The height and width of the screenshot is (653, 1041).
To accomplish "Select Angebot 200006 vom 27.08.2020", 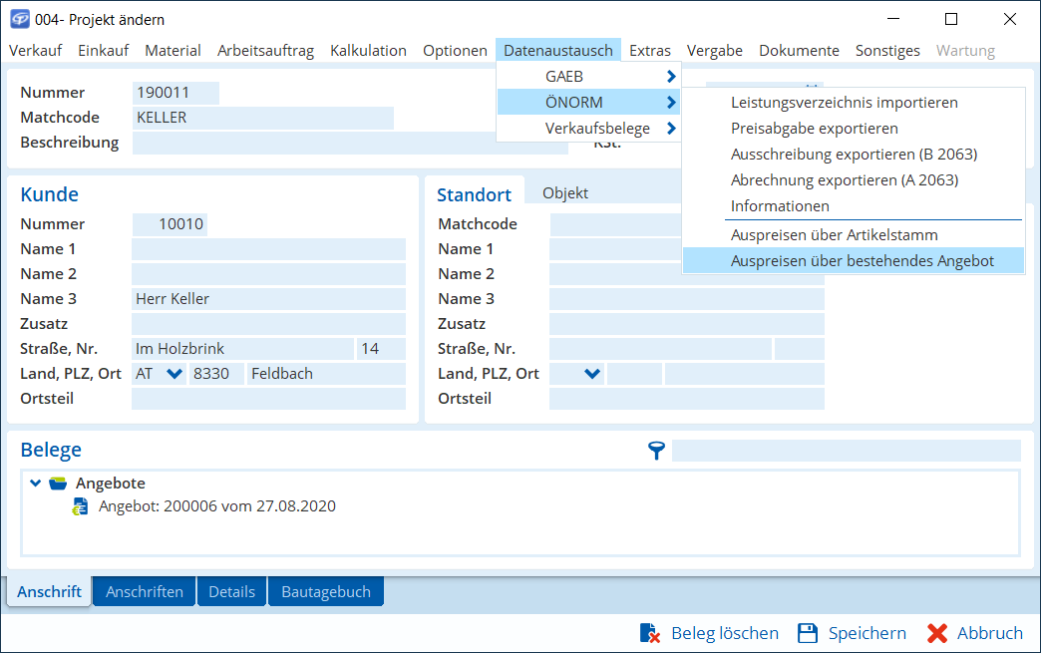I will point(216,506).
